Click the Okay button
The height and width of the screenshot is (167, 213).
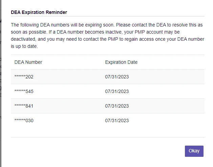tap(194, 151)
